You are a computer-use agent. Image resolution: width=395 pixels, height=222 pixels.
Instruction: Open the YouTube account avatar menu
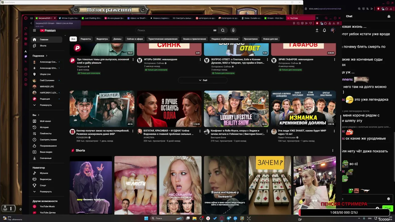333,31
